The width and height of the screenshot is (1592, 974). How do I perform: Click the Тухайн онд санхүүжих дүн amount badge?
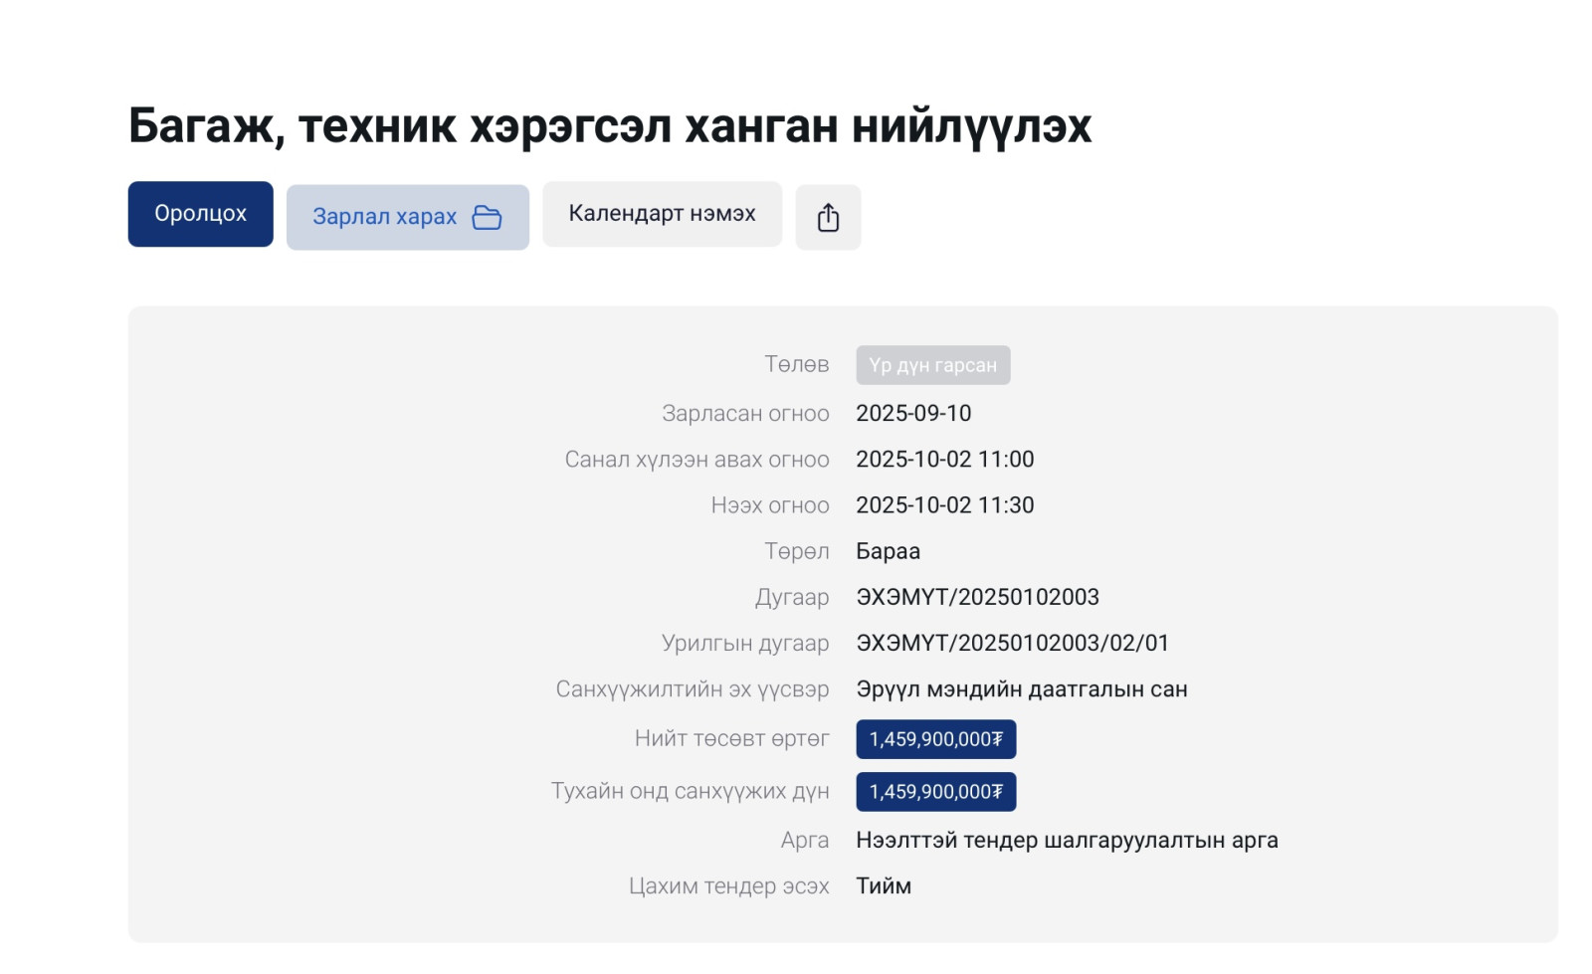pyautogui.click(x=935, y=792)
